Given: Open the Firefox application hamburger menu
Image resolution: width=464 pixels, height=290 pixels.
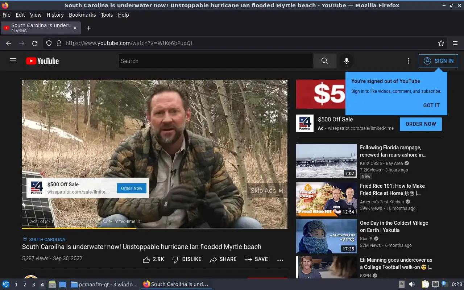Looking at the screenshot, I should (x=455, y=43).
